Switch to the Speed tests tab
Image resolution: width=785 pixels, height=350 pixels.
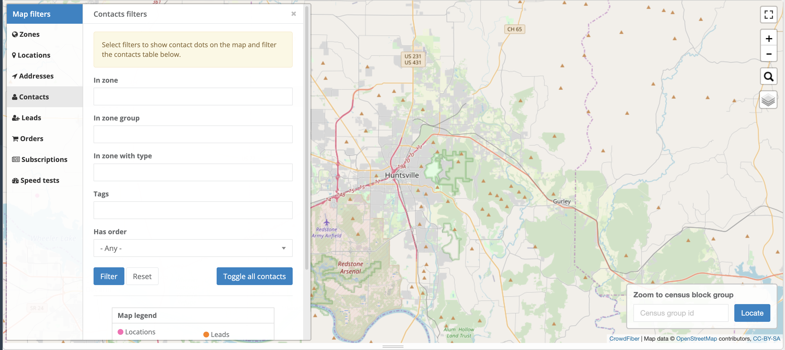pos(39,180)
